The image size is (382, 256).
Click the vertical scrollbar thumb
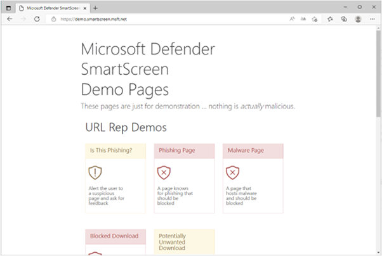[378, 73]
